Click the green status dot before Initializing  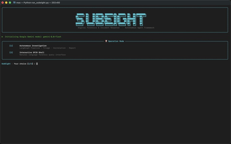2,37
